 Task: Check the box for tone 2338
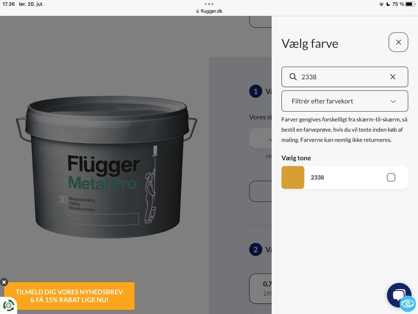click(391, 177)
